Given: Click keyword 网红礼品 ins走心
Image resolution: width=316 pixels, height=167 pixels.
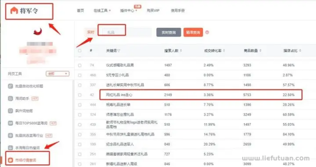Looking at the screenshot, I should [x=119, y=95].
